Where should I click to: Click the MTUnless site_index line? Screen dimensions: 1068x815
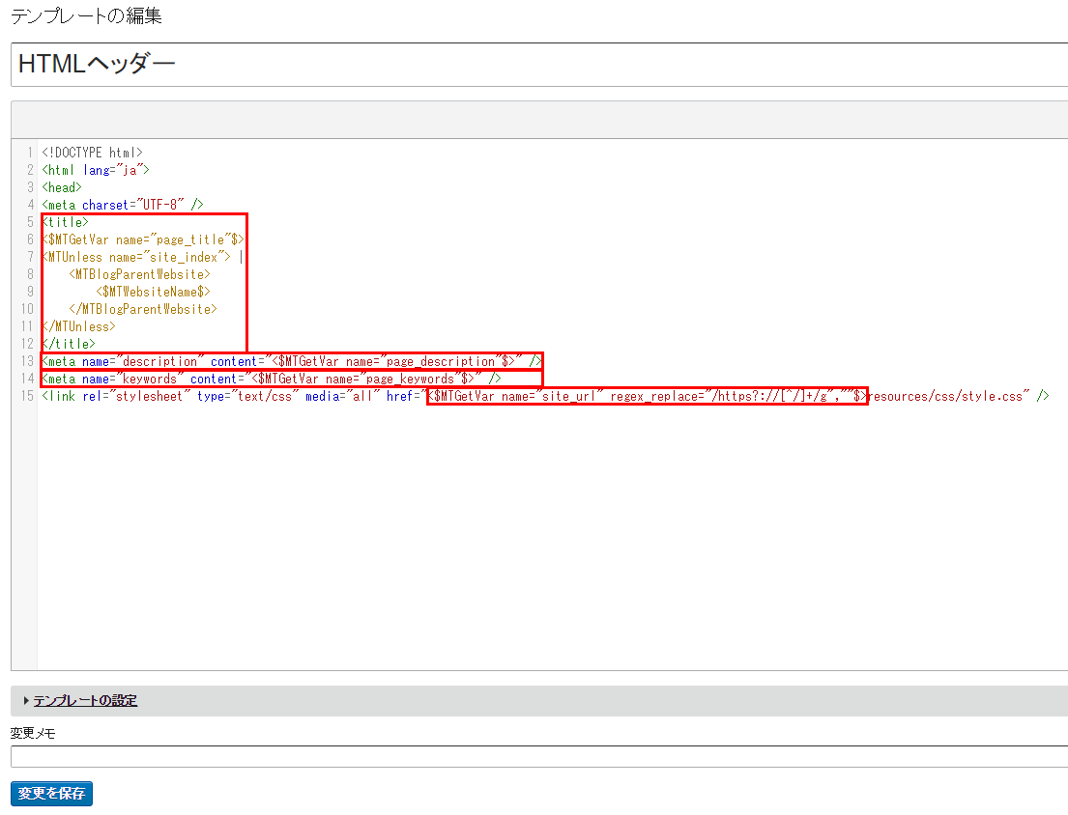[x=142, y=257]
